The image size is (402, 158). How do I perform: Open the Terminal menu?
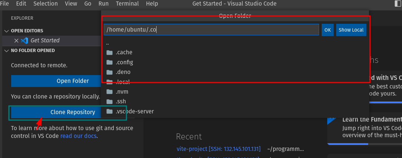[x=128, y=4]
